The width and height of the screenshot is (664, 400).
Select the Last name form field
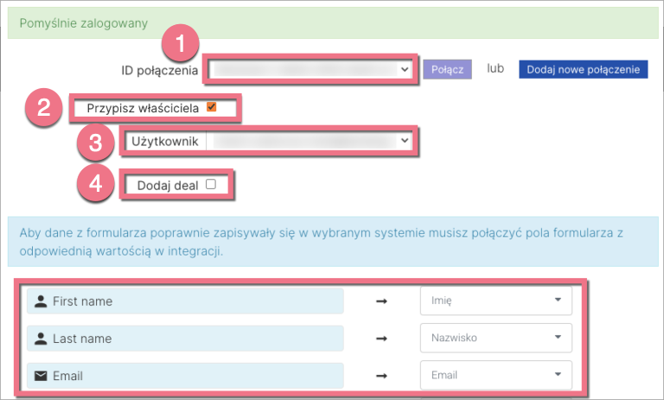185,339
